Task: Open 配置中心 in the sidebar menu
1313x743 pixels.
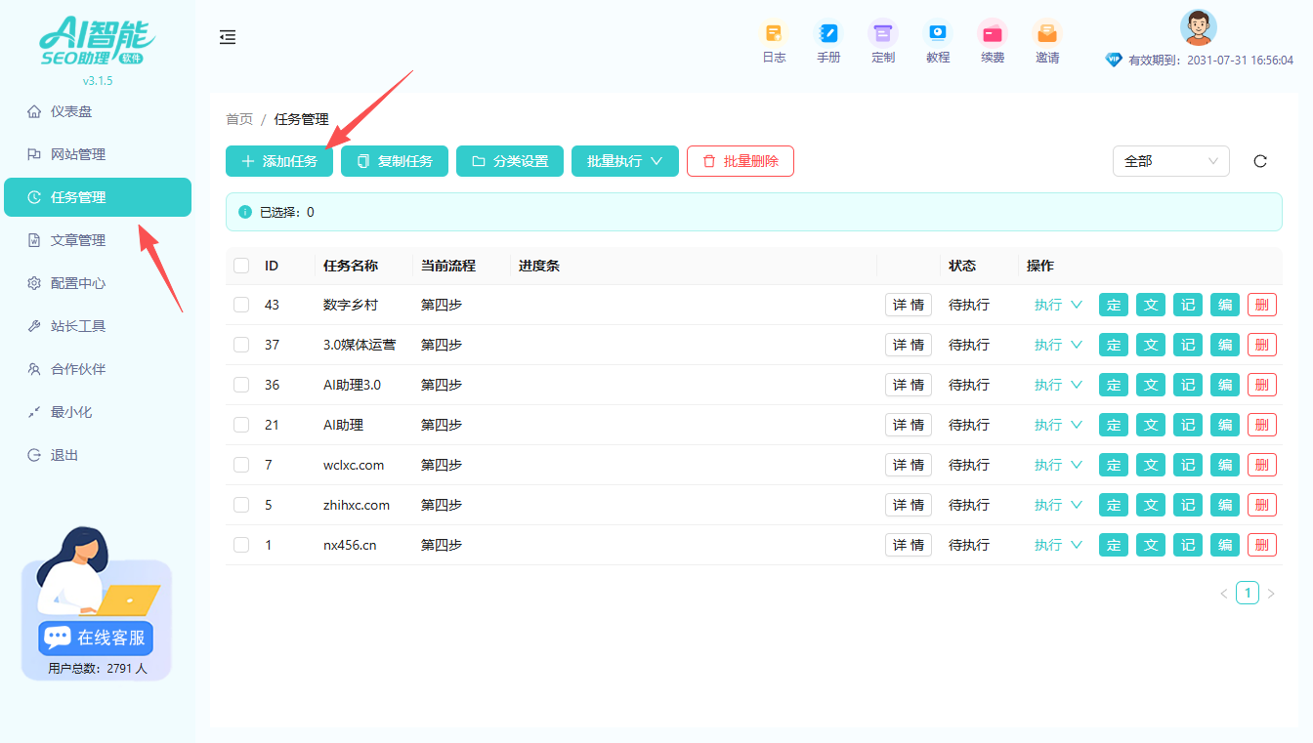Action: 78,283
